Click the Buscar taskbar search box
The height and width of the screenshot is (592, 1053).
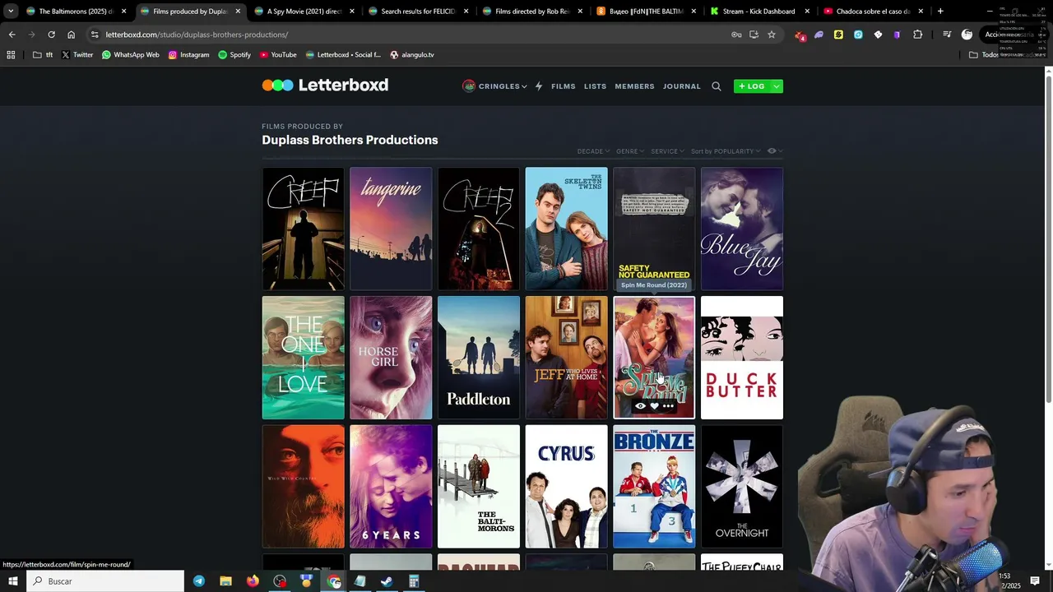pyautogui.click(x=105, y=581)
